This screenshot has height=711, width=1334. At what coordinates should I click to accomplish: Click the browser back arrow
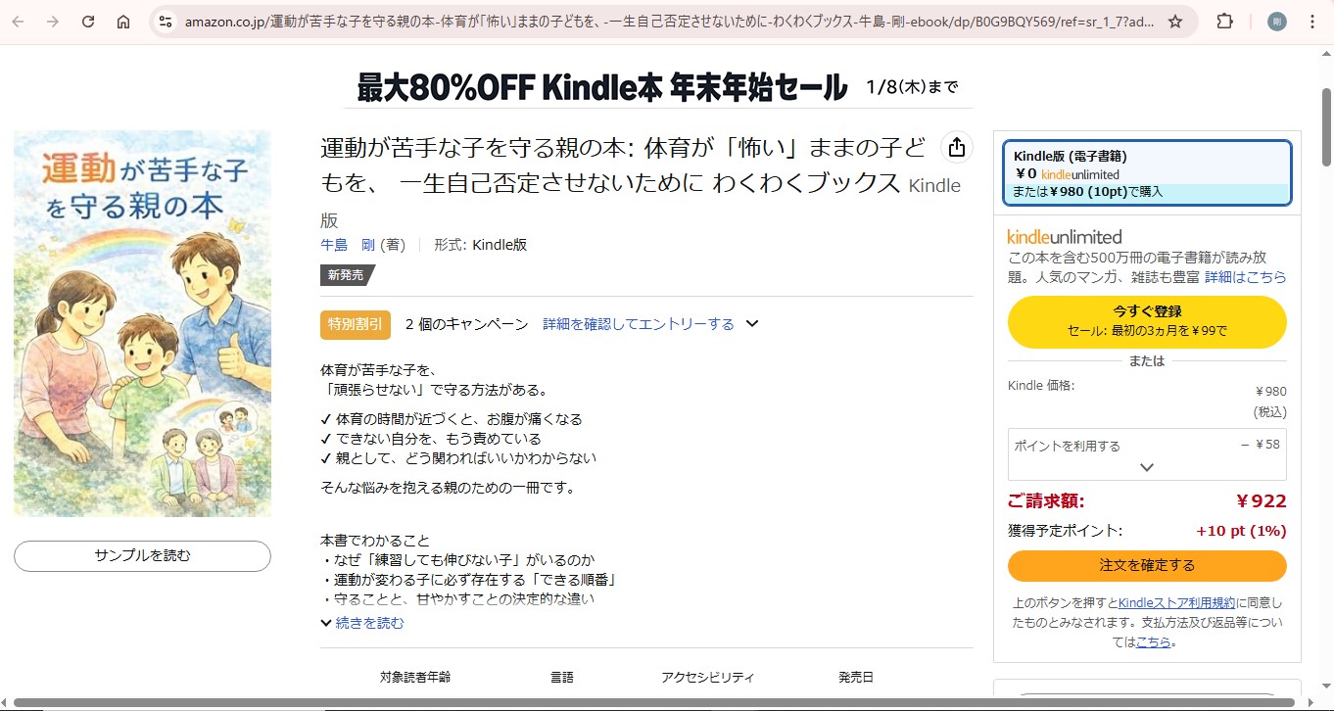(18, 22)
